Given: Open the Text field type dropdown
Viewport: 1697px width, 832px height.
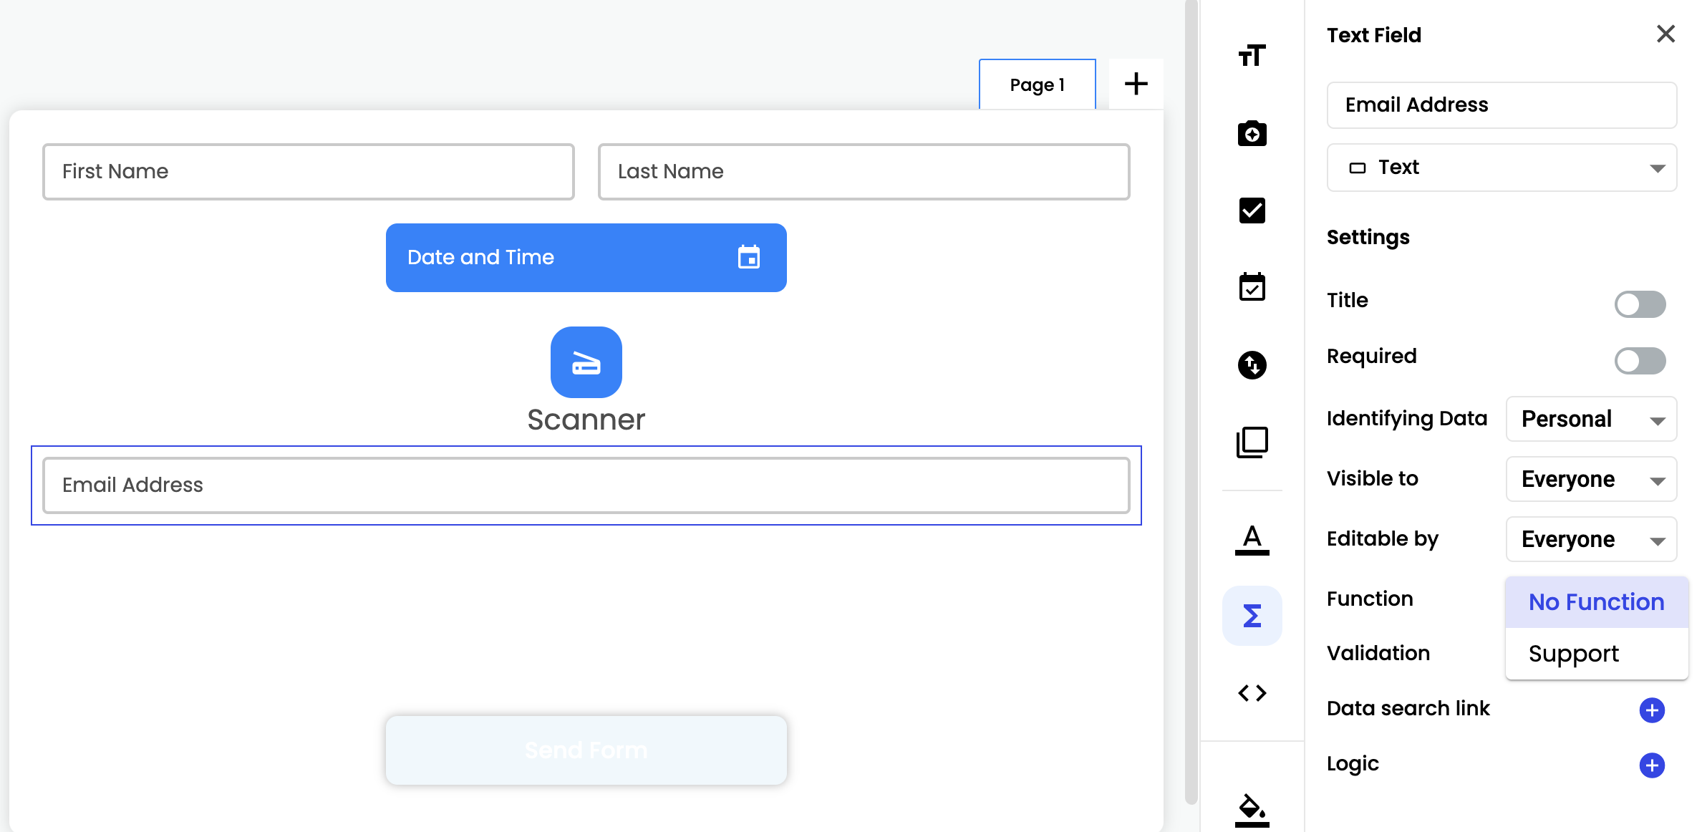Looking at the screenshot, I should tap(1502, 168).
